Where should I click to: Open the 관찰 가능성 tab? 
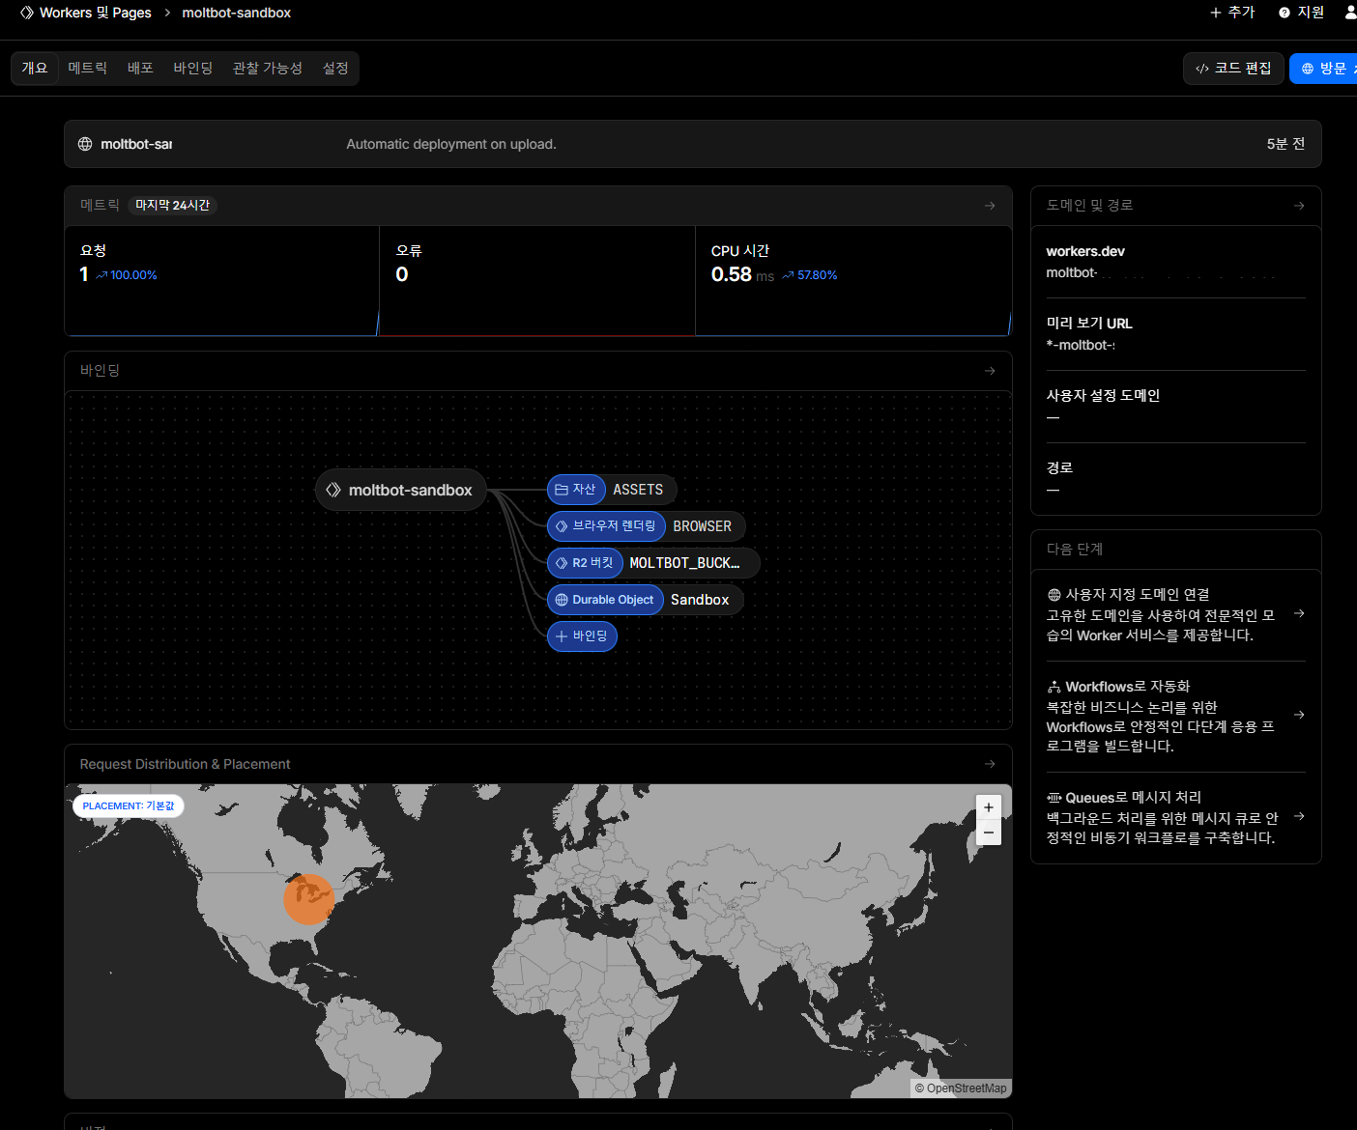268,68
